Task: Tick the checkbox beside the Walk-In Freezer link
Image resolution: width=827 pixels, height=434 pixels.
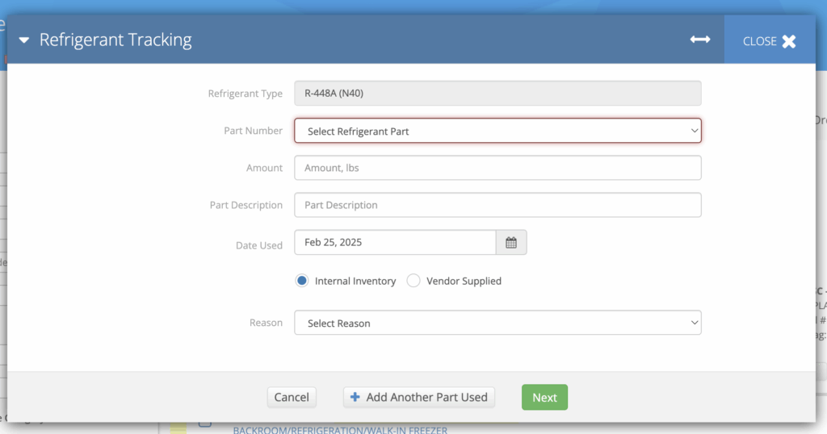Action: pyautogui.click(x=205, y=424)
